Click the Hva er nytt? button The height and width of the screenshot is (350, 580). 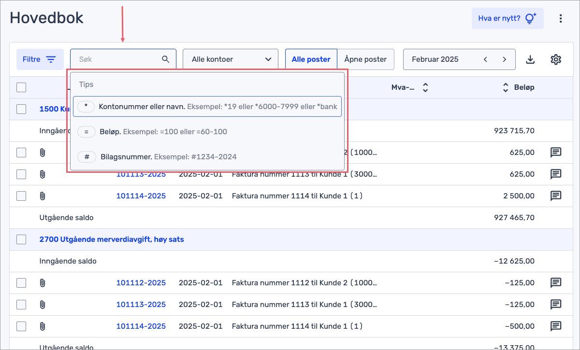[x=507, y=18]
